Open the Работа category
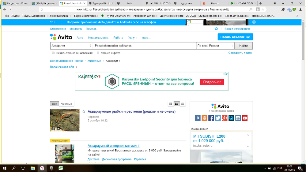This screenshot has height=172, width=306. (118, 38)
